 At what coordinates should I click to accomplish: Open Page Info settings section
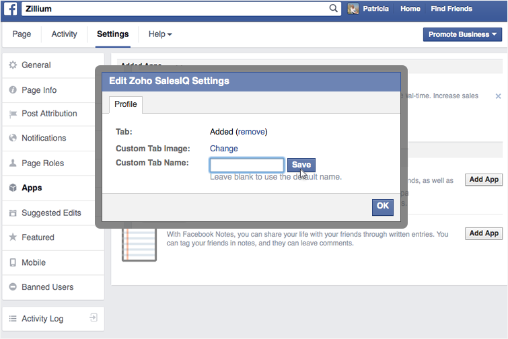tap(53, 90)
